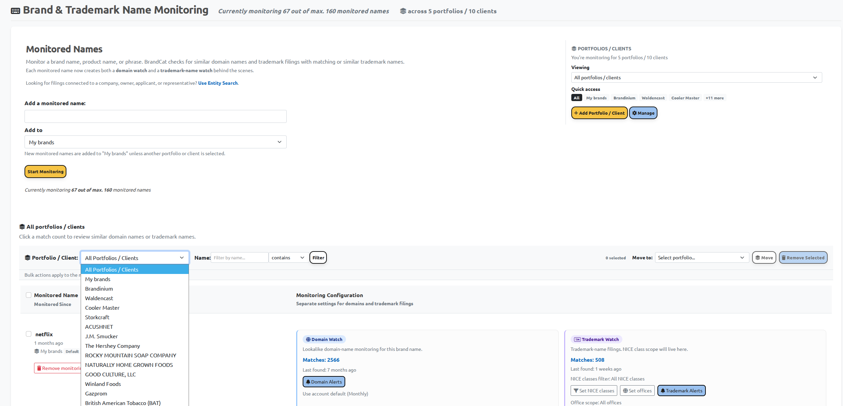The width and height of the screenshot is (843, 406).
Task: Click the Start Monitoring button
Action: (x=45, y=172)
